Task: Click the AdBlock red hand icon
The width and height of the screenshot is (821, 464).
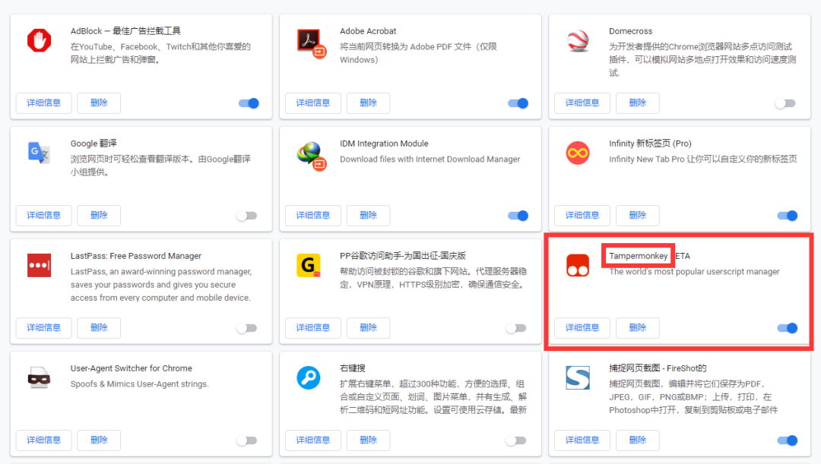Action: click(40, 40)
